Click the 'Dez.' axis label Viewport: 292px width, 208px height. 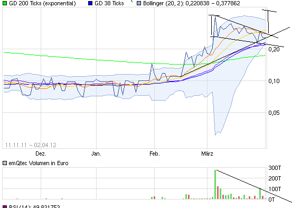click(x=41, y=153)
